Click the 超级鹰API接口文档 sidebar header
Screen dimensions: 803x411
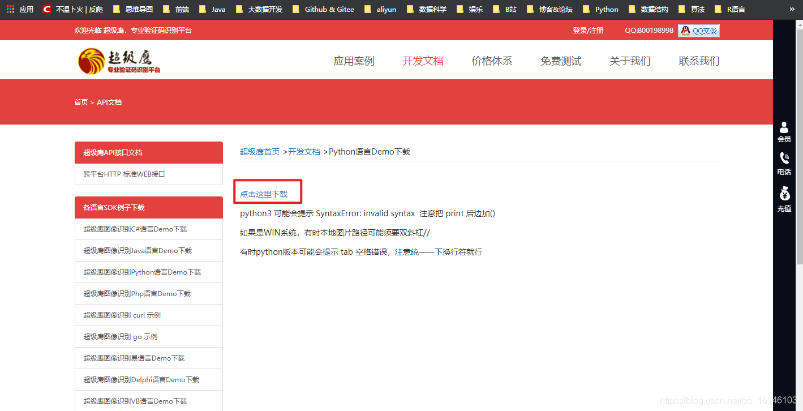coord(149,152)
